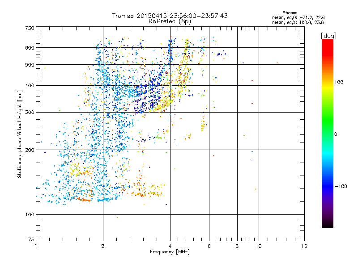Click the x-axis tick label "8"
358x268 pixels.
[237, 246]
